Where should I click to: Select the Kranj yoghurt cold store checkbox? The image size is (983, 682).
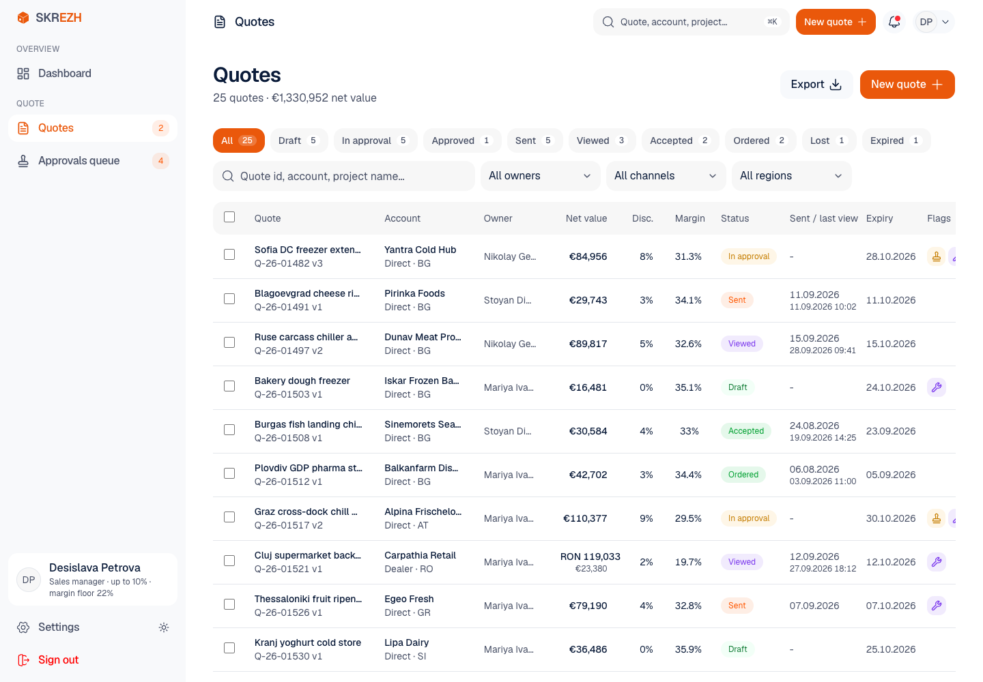pyautogui.click(x=229, y=648)
